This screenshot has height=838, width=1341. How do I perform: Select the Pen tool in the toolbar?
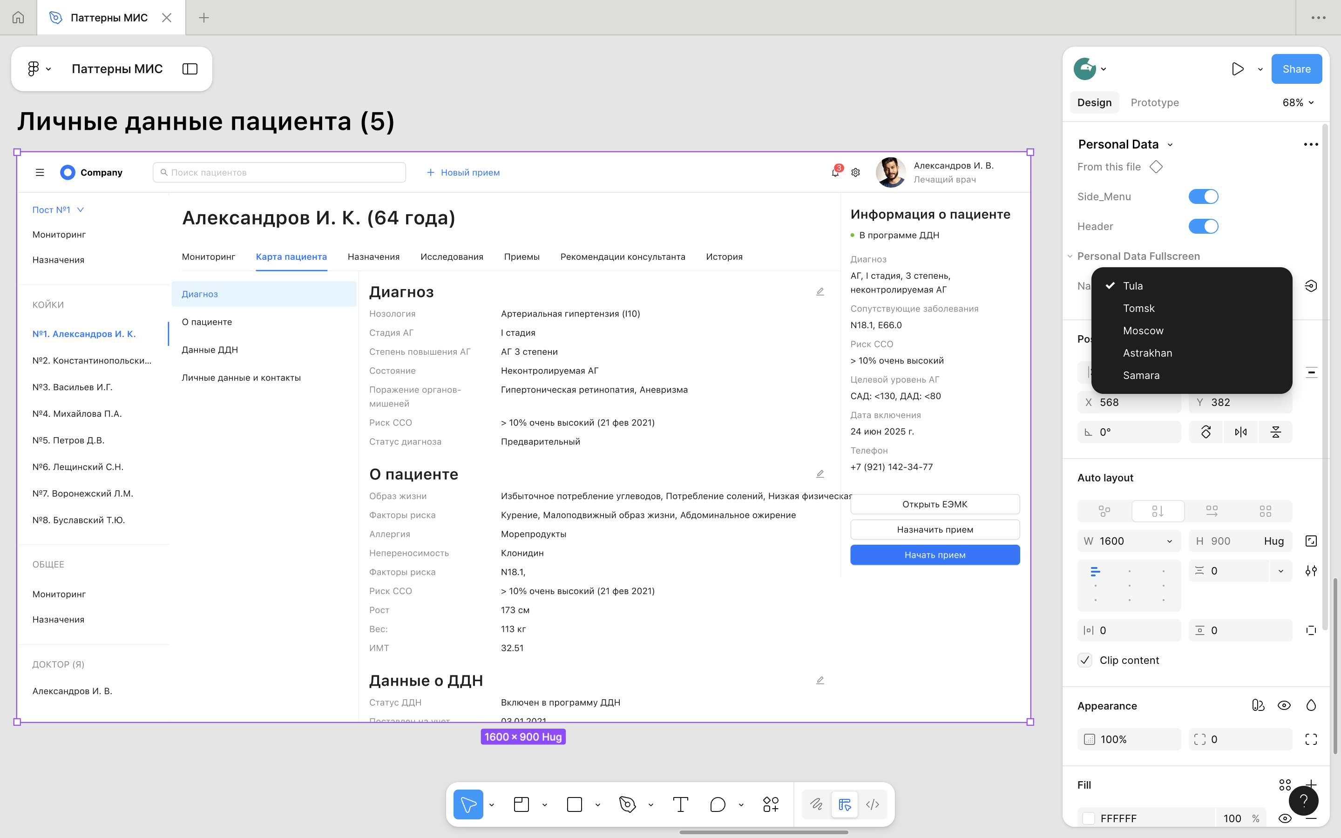(x=627, y=804)
